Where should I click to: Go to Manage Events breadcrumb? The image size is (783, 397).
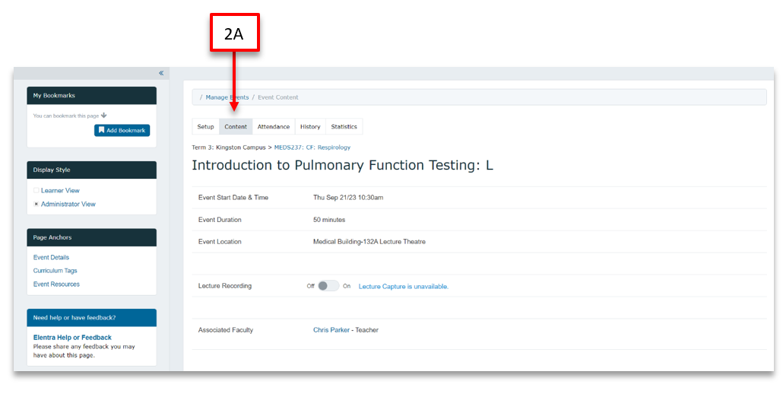[x=227, y=97]
